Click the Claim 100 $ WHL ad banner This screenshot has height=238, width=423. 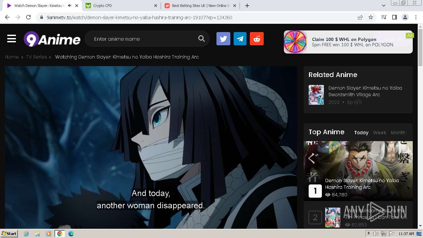[x=348, y=42]
